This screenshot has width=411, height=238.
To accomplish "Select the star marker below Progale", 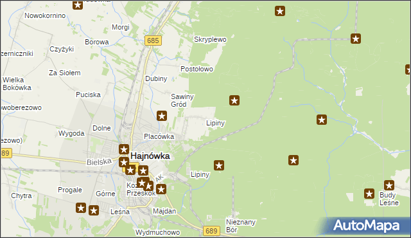I will point(81,208).
